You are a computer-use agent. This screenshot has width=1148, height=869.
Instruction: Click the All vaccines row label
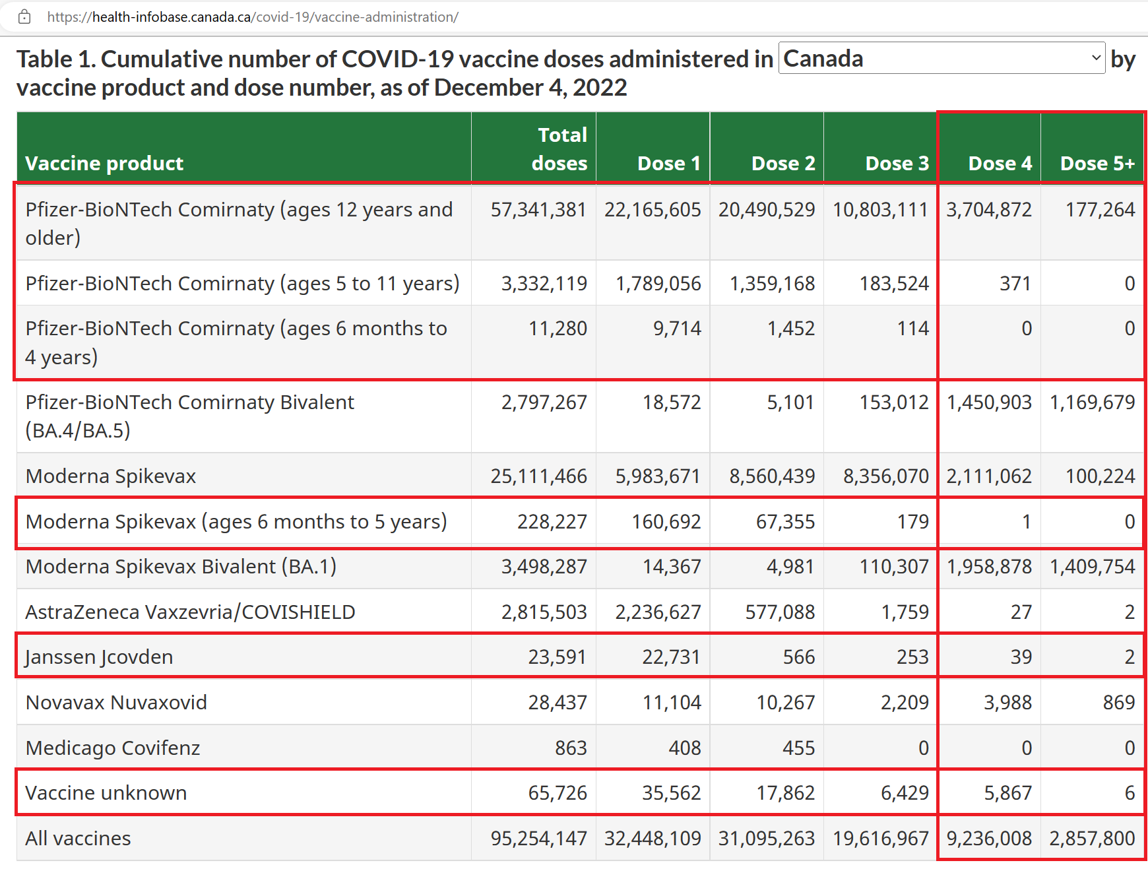point(78,839)
